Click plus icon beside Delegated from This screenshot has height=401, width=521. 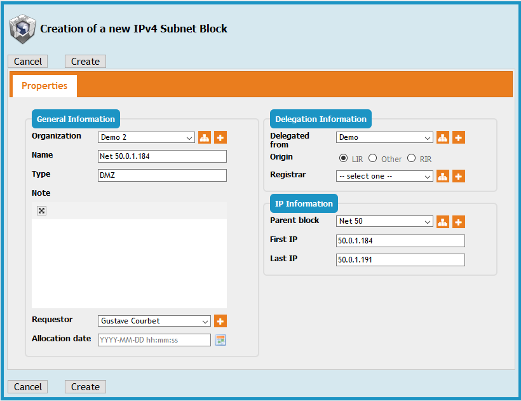pos(458,137)
